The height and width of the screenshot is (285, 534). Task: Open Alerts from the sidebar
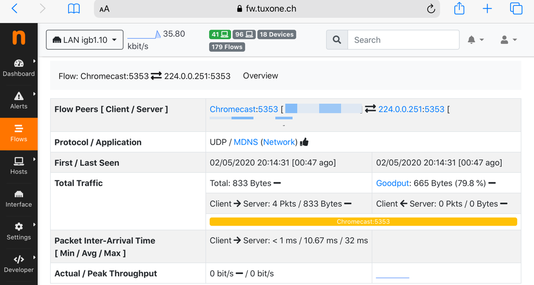[19, 101]
